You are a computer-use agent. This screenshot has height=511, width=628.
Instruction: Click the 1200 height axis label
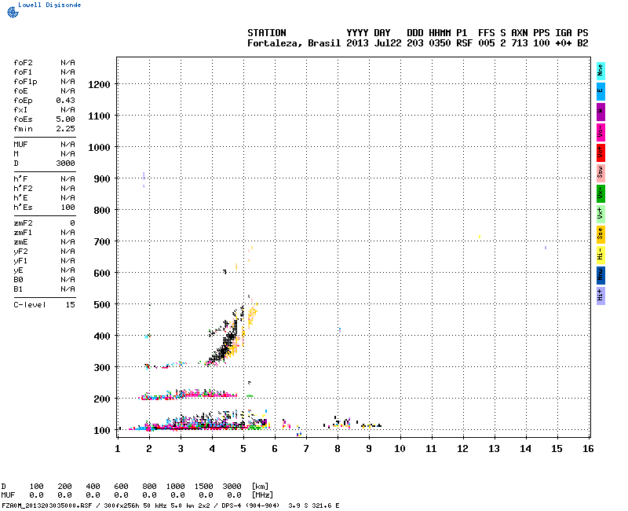99,85
